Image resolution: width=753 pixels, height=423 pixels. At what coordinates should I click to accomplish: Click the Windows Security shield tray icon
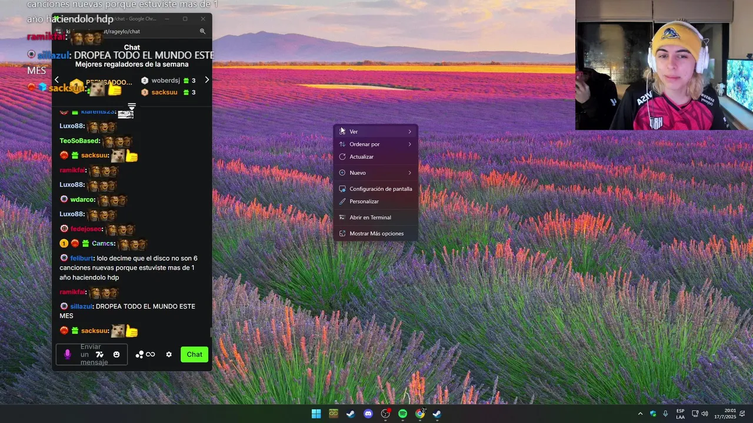(x=653, y=414)
